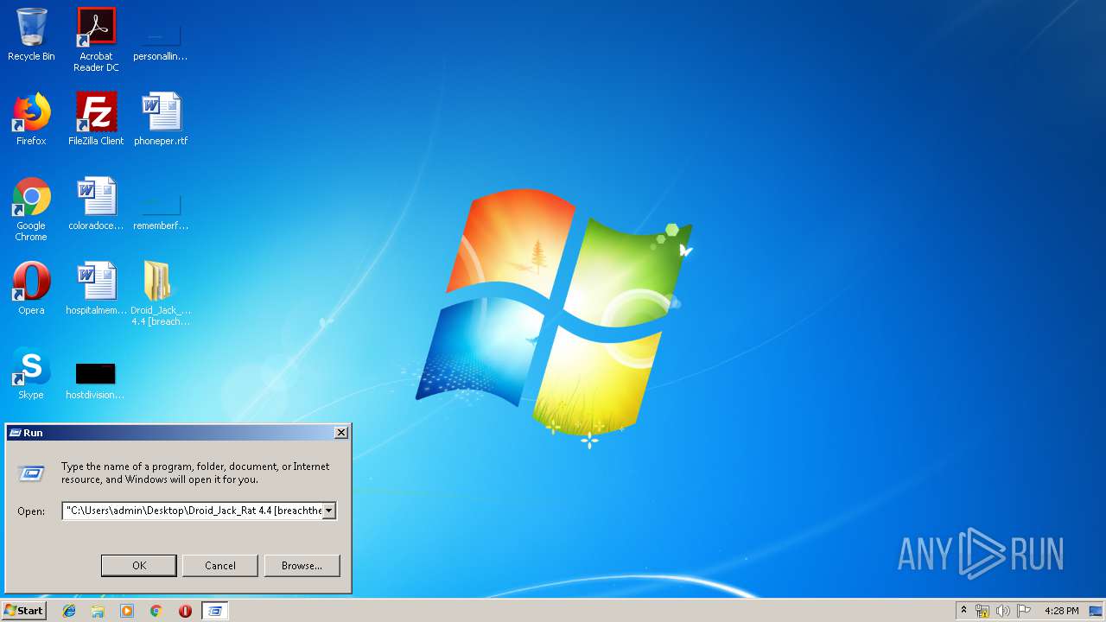Click the 4:28 PM taskbar clock
This screenshot has height=622, width=1106.
[x=1061, y=611]
